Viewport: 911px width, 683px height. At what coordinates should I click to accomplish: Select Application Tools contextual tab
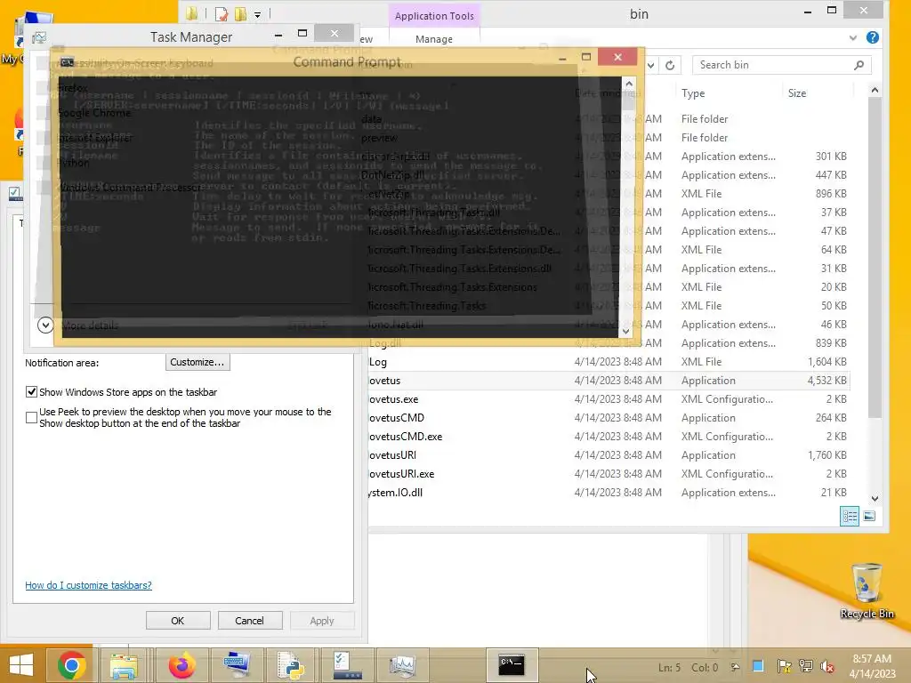[x=434, y=16]
